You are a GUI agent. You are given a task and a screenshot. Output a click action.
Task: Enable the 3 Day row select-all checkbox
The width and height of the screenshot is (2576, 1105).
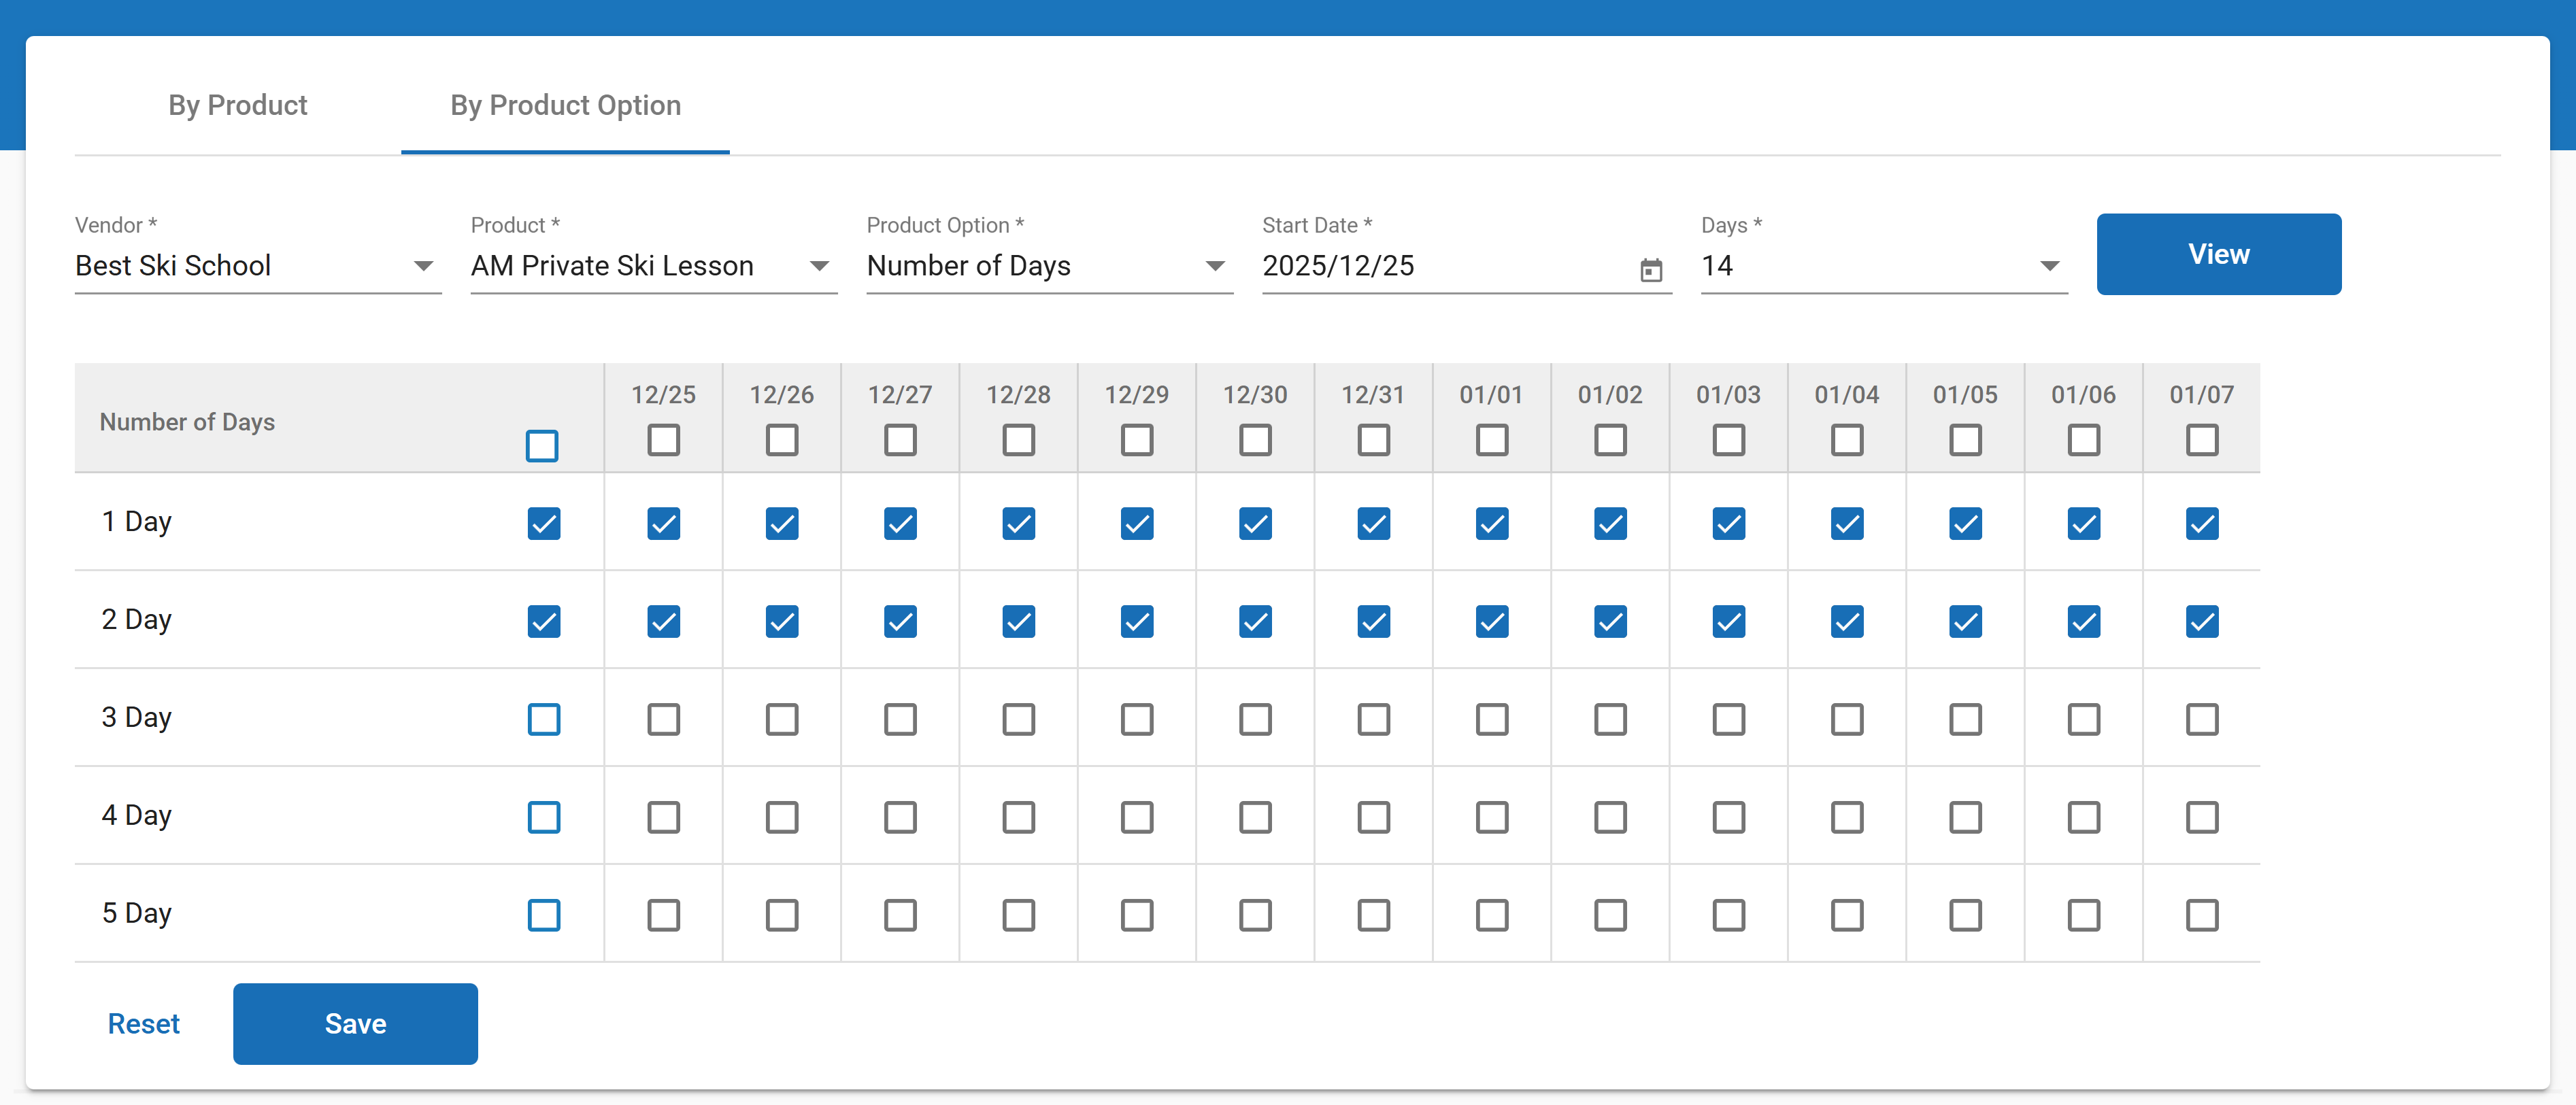(x=543, y=719)
